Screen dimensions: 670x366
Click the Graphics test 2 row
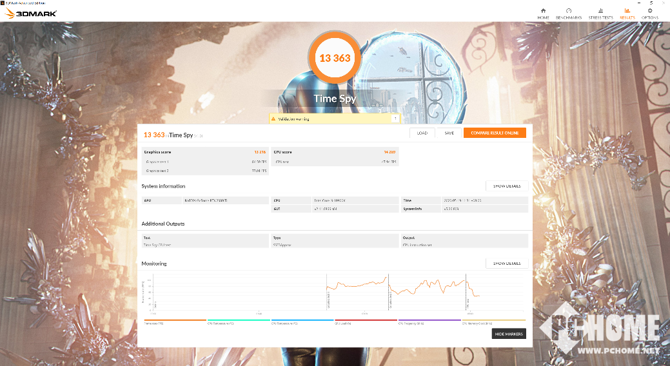(x=205, y=171)
